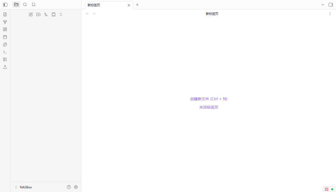Screen dimensions: 336x192
Task: Open graph view from ribbon
Action: tap(5, 22)
